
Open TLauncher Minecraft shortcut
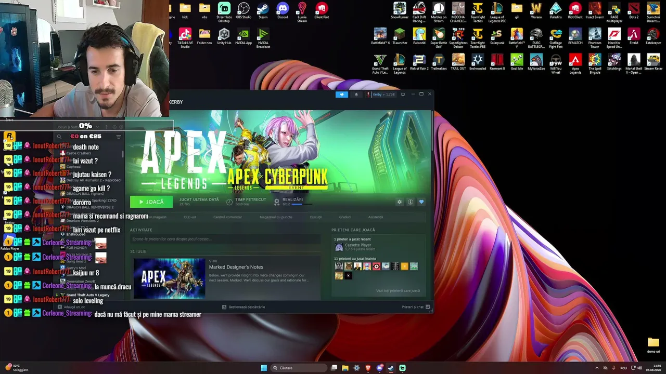pos(400,37)
